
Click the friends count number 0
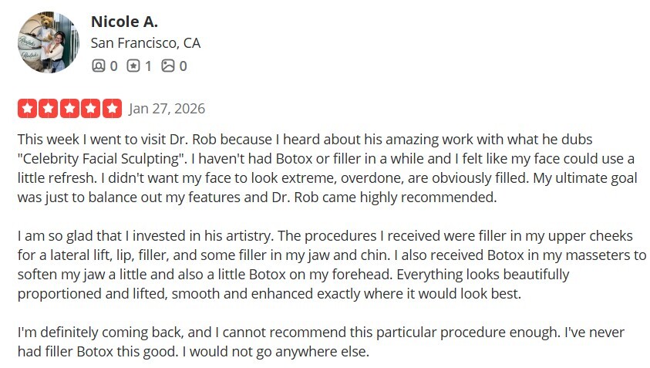click(113, 66)
